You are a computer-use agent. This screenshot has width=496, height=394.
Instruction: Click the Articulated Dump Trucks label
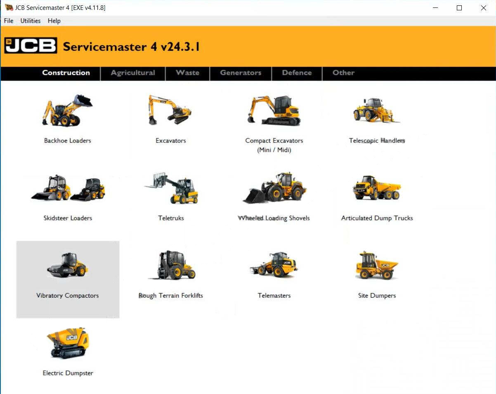[377, 218]
